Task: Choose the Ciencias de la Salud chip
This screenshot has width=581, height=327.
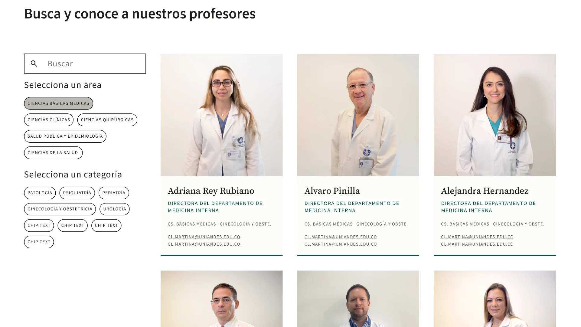Action: point(53,153)
